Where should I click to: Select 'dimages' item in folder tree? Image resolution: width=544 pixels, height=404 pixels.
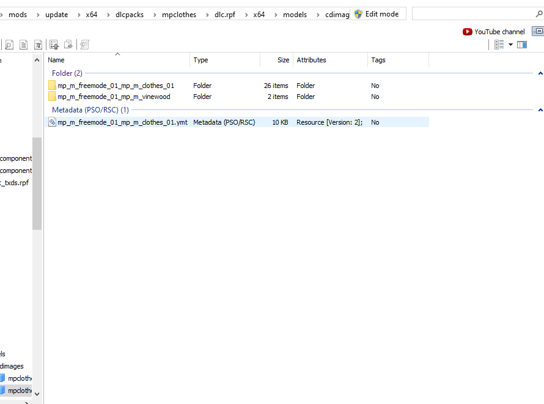point(12,366)
